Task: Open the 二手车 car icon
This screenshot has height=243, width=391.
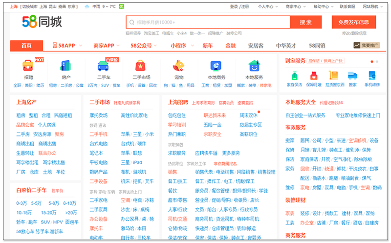Action: point(103,66)
